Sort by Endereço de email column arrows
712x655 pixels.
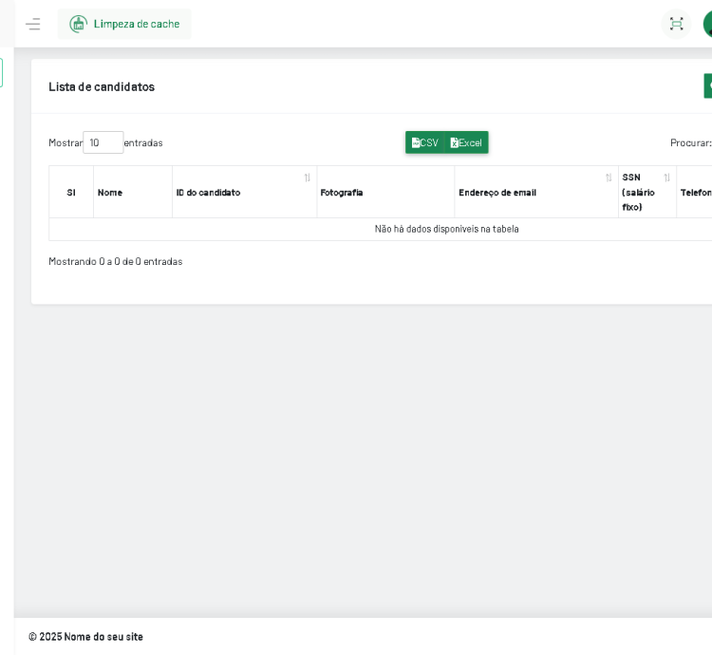[x=609, y=178]
